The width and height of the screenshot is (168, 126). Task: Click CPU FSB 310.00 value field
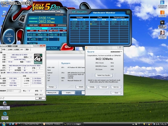(x=31, y=35)
